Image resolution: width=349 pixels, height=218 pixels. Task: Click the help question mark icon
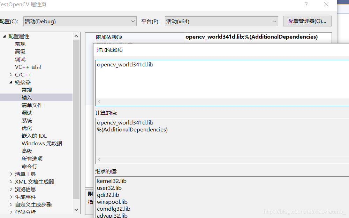306,4
